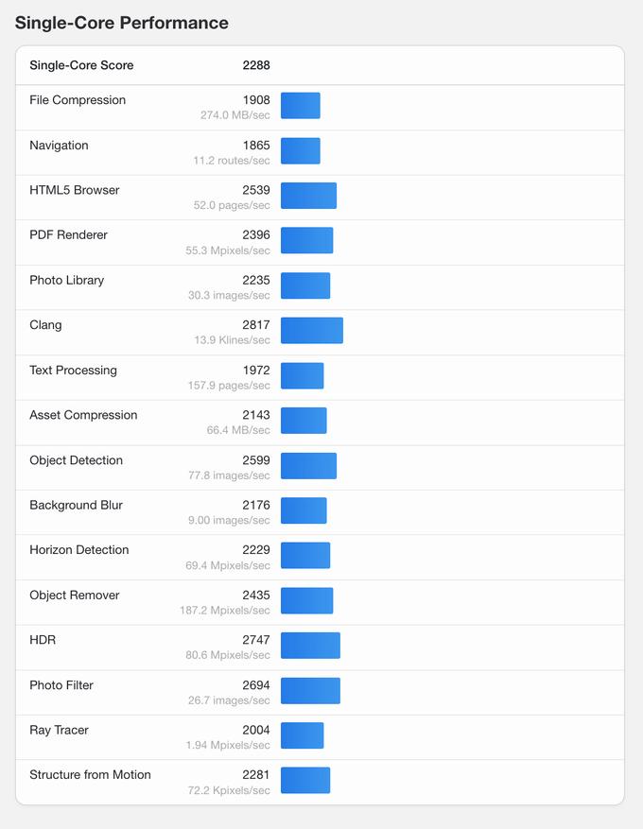Click the File Compression score bar
Viewport: 643px width, 829px height.
tap(301, 106)
